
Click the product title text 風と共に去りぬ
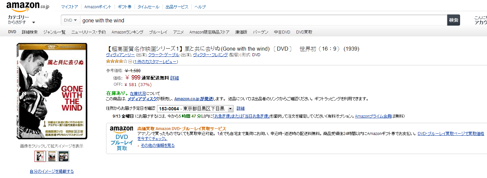pyautogui.click(x=203, y=49)
